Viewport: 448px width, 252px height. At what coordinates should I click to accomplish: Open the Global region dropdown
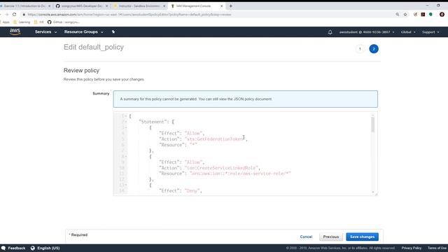(x=408, y=32)
